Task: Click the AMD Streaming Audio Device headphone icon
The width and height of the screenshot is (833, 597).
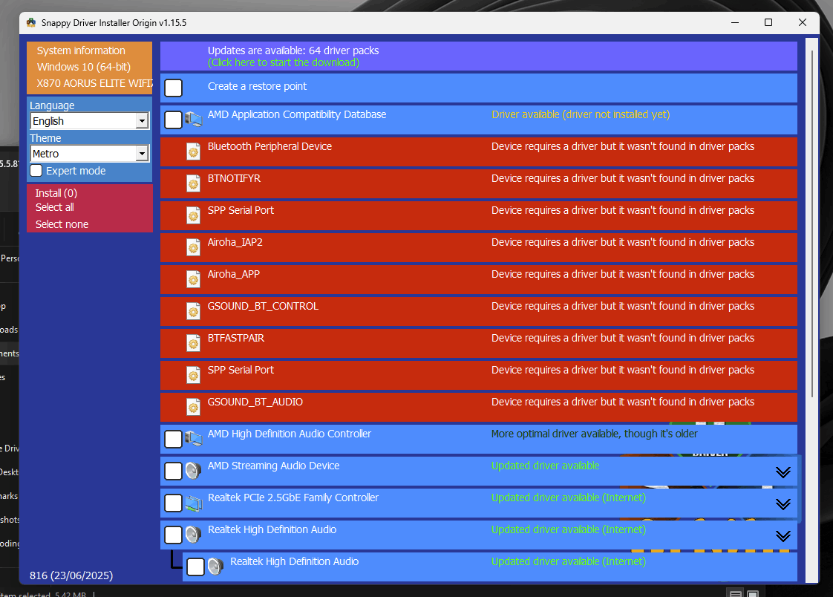Action: 195,471
